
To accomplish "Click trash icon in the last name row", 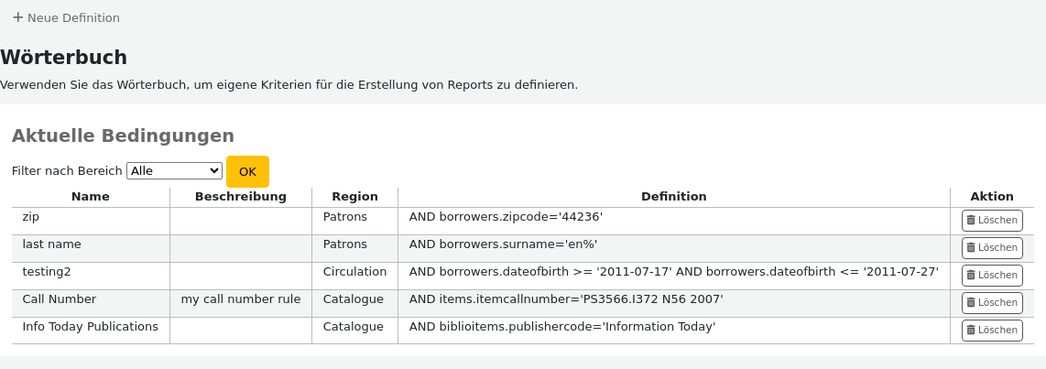I will (971, 247).
